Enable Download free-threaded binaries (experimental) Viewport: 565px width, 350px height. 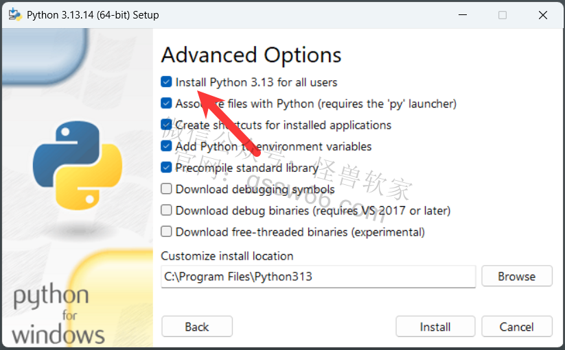click(x=166, y=232)
